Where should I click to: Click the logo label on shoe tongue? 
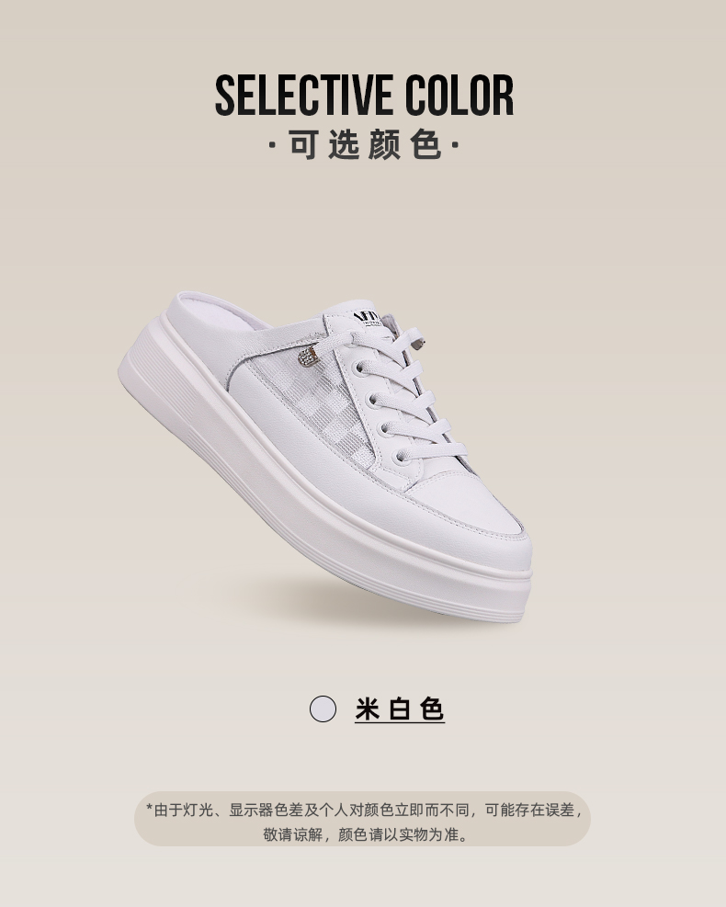point(366,319)
